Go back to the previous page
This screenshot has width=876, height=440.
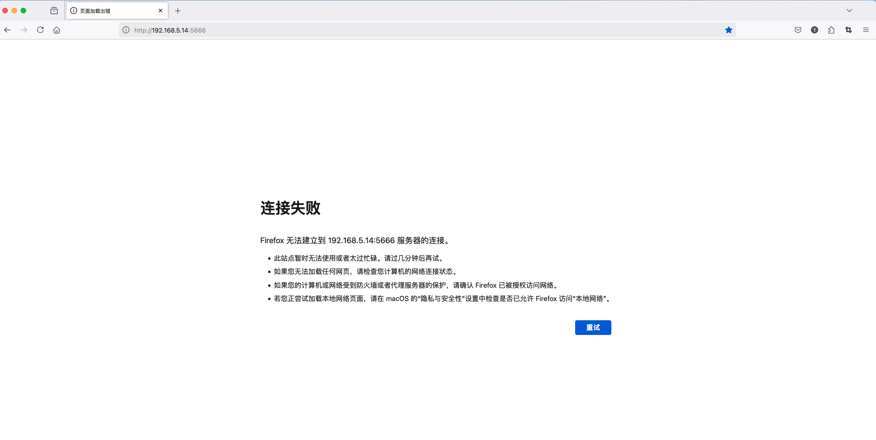7,30
